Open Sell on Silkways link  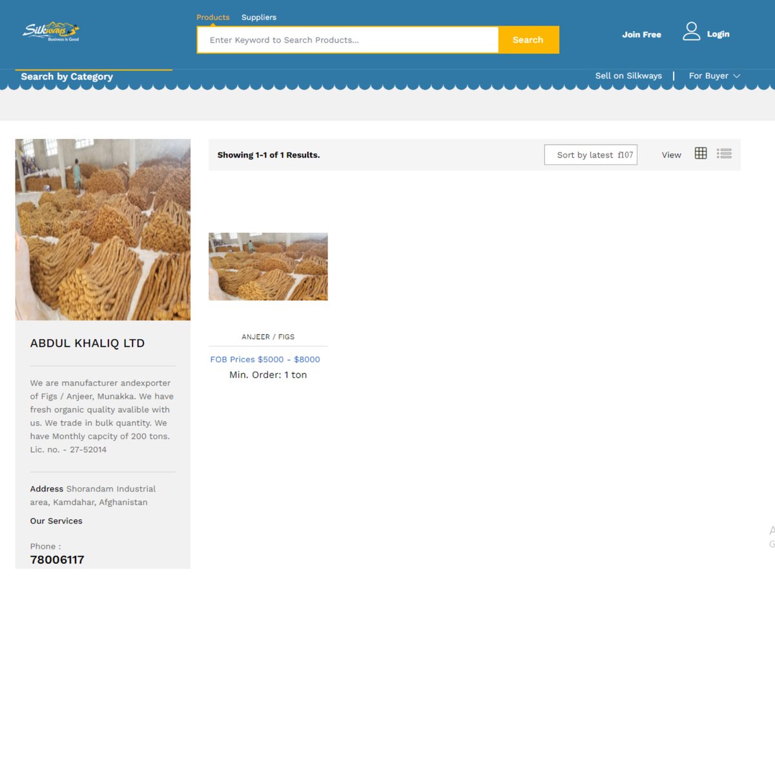coord(628,76)
